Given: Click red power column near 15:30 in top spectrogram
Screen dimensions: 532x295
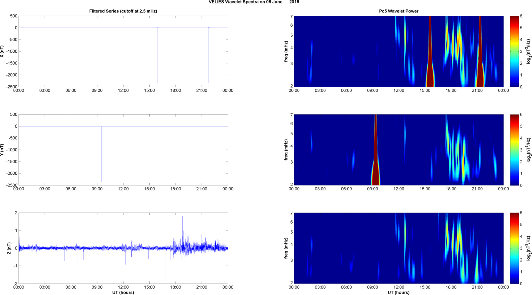Looking at the screenshot, I should point(430,51).
